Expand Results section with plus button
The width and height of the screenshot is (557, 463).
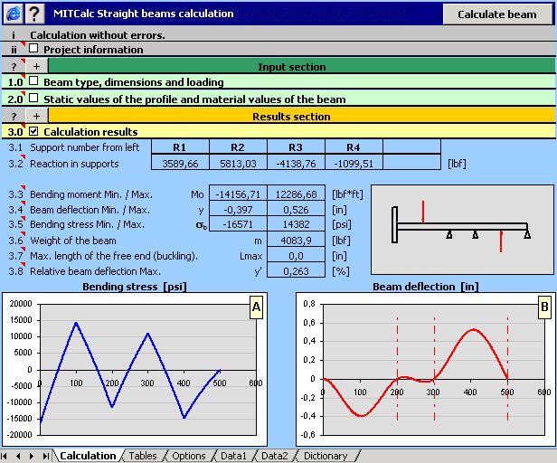36,116
